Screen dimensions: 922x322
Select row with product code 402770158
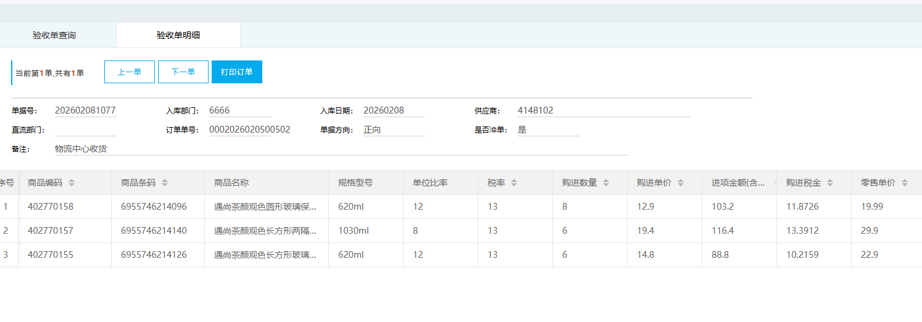pos(51,207)
